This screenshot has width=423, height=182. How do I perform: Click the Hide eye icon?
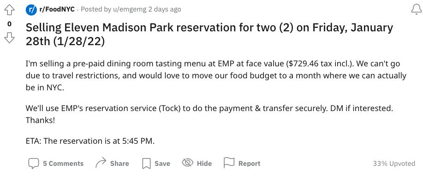coord(188,163)
